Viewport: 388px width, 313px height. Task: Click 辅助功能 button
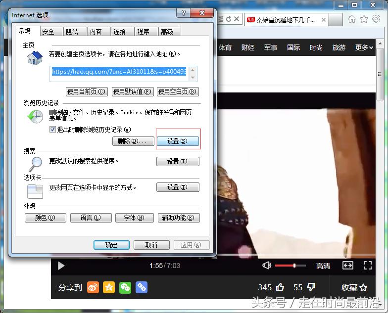click(x=179, y=218)
